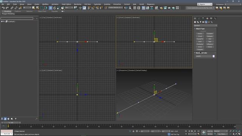This screenshot has width=242, height=136.
Task: Activate Select and Link tool
Action: coord(12,8)
